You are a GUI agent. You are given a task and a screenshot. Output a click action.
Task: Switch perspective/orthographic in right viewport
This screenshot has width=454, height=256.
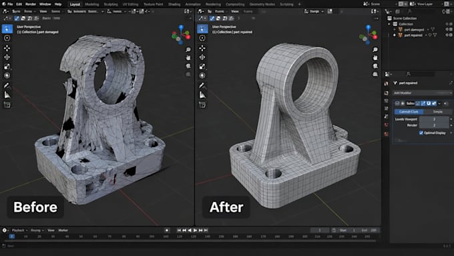click(375, 74)
